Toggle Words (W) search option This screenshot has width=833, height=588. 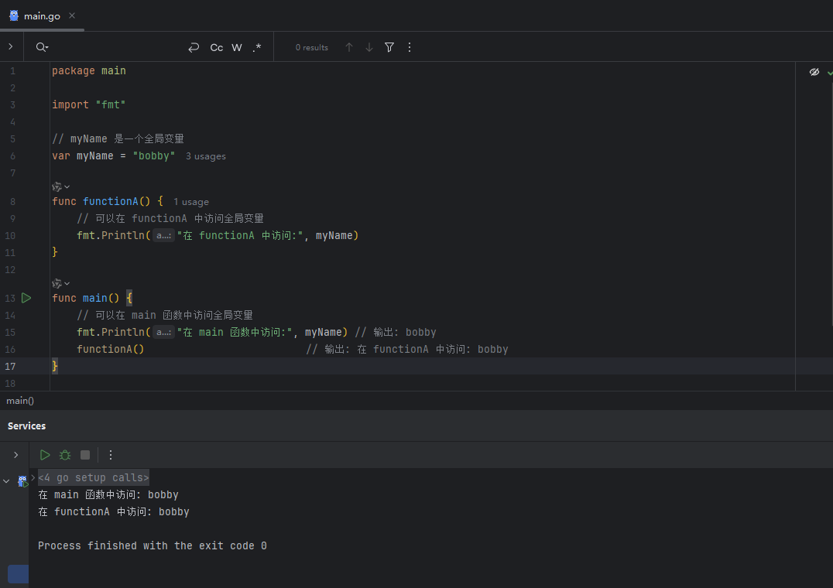(237, 47)
